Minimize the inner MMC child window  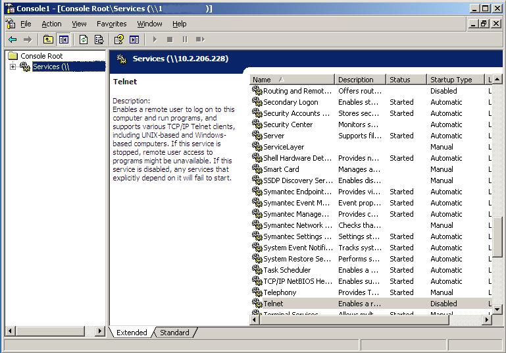(473, 24)
